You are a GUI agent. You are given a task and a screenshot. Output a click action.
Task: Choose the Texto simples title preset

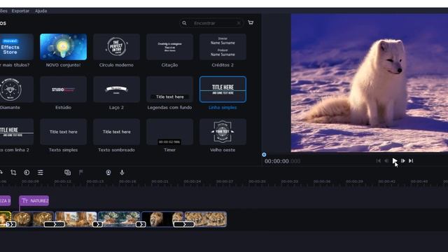pyautogui.click(x=64, y=132)
